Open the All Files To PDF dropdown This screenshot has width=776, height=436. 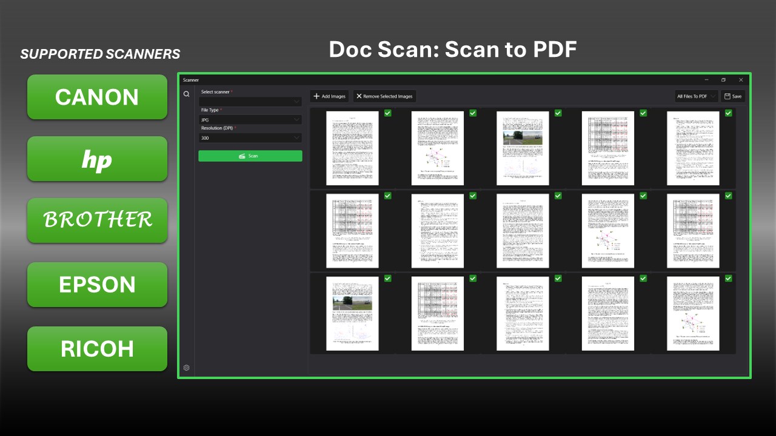point(696,96)
